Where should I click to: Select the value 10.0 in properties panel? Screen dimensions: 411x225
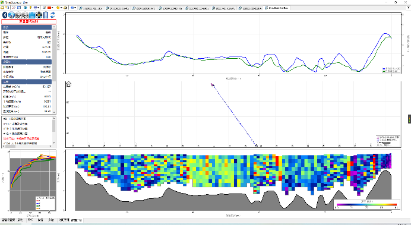click(x=48, y=57)
